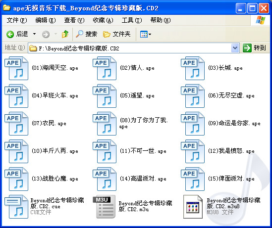Click the APE icon for (14)高温派对.ape

[x=105, y=179]
